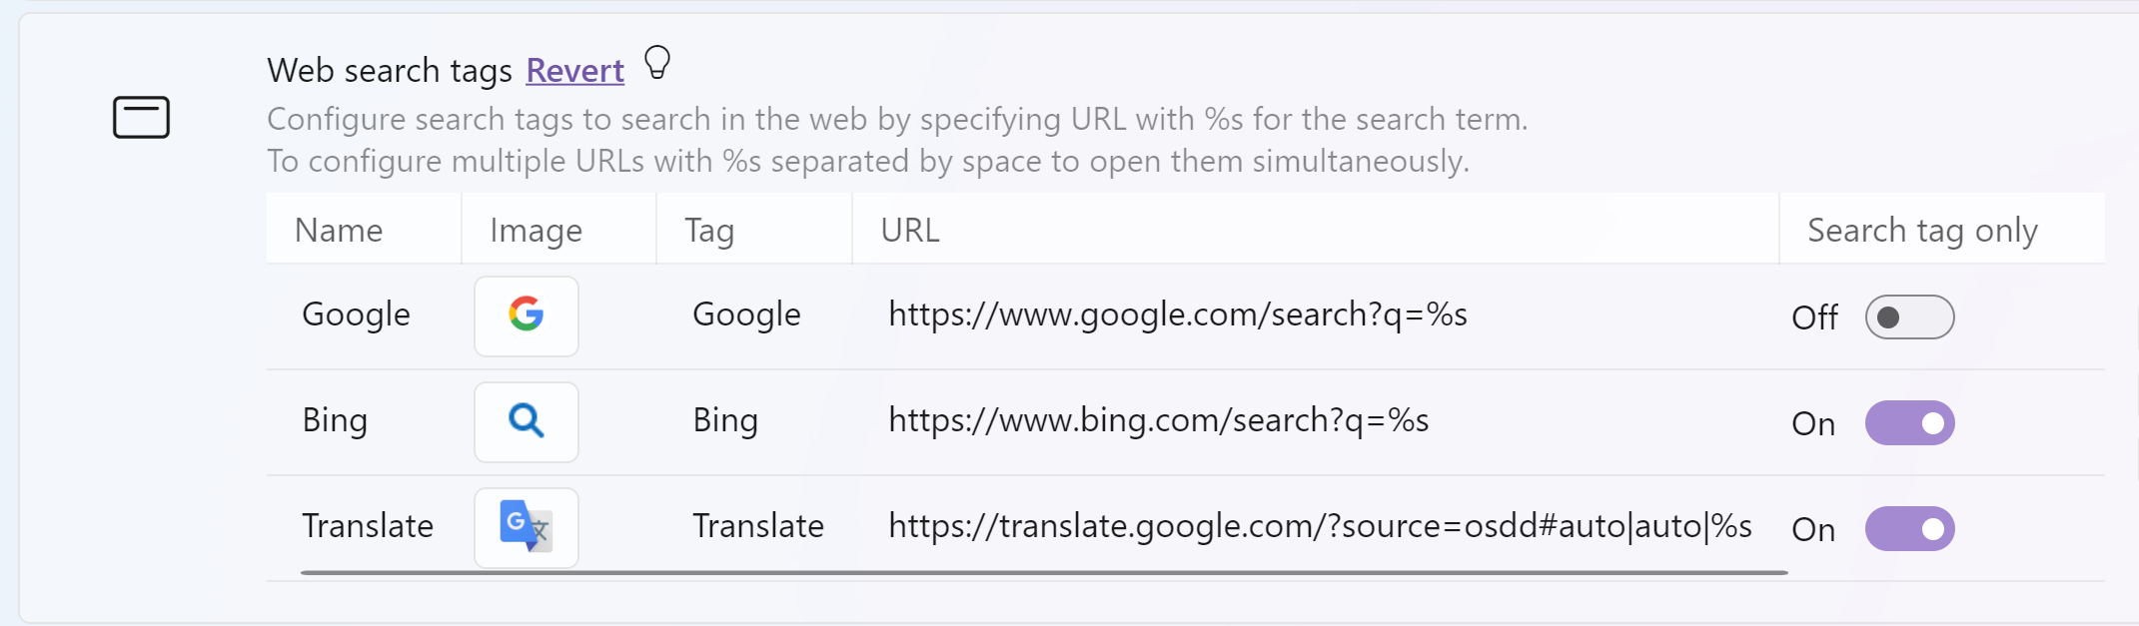The height and width of the screenshot is (626, 2139).
Task: Edit the Bing search URL field
Action: (x=1158, y=420)
